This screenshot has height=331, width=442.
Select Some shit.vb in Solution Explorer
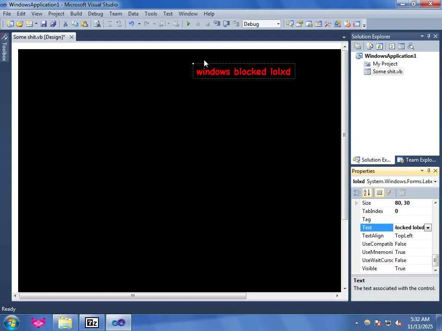point(387,72)
